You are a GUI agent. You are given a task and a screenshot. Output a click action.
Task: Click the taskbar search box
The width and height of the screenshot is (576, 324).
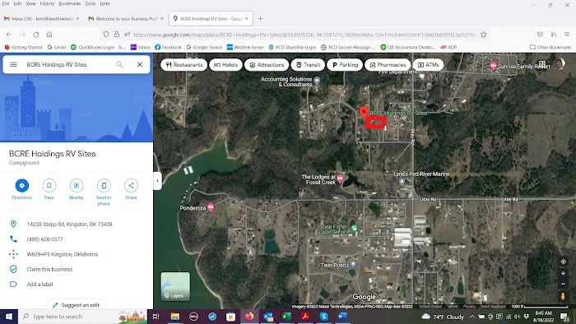82,317
